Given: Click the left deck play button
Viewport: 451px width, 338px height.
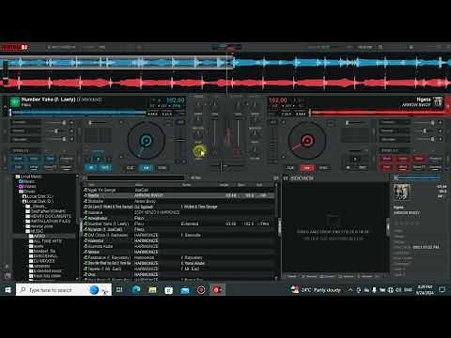Looking at the screenshot, I should tap(147, 168).
